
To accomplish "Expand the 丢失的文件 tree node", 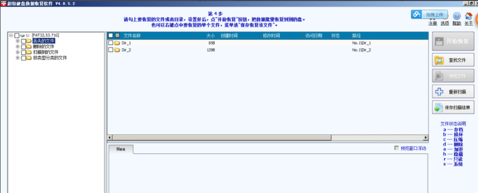I will click(x=18, y=41).
